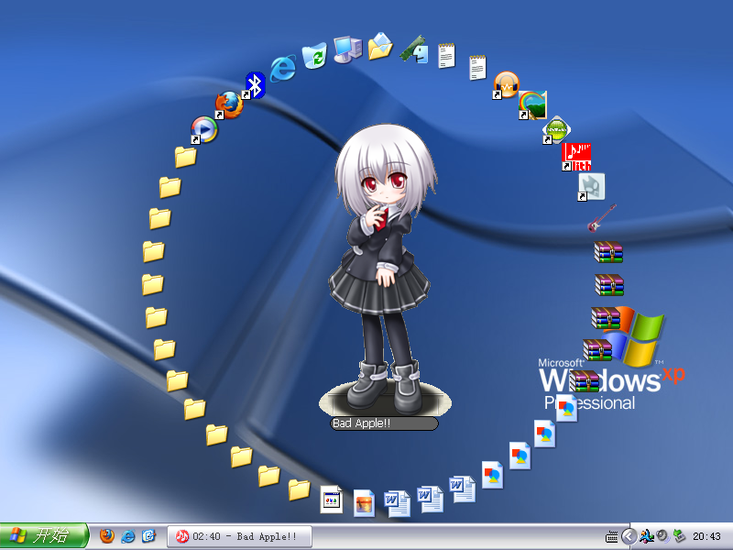Select the Windows Media Player desktop shortcut
The height and width of the screenshot is (550, 733).
pyautogui.click(x=203, y=129)
